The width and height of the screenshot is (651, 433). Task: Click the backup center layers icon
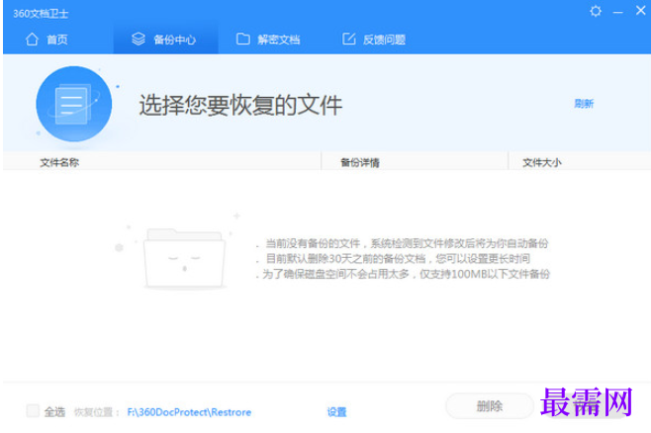coord(139,39)
